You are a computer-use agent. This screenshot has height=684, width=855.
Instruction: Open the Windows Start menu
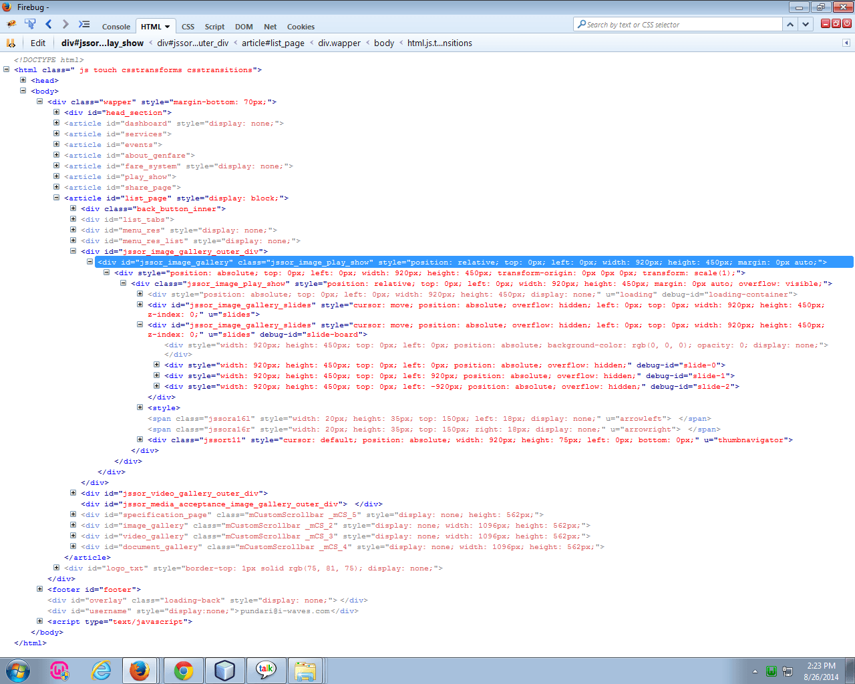pyautogui.click(x=18, y=670)
